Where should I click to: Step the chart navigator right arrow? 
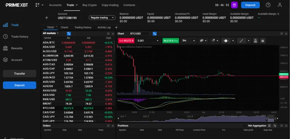[277, 118]
